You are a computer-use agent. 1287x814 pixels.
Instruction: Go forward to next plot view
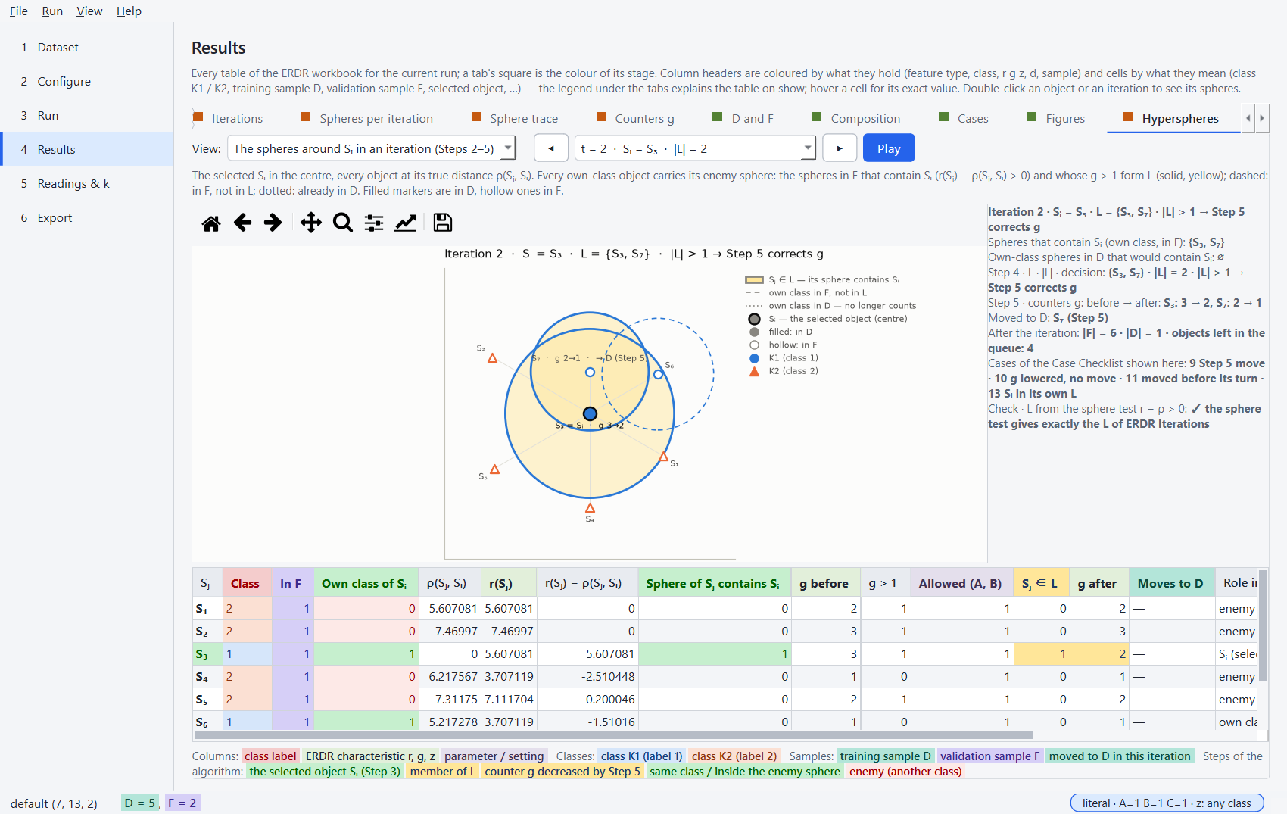(273, 223)
